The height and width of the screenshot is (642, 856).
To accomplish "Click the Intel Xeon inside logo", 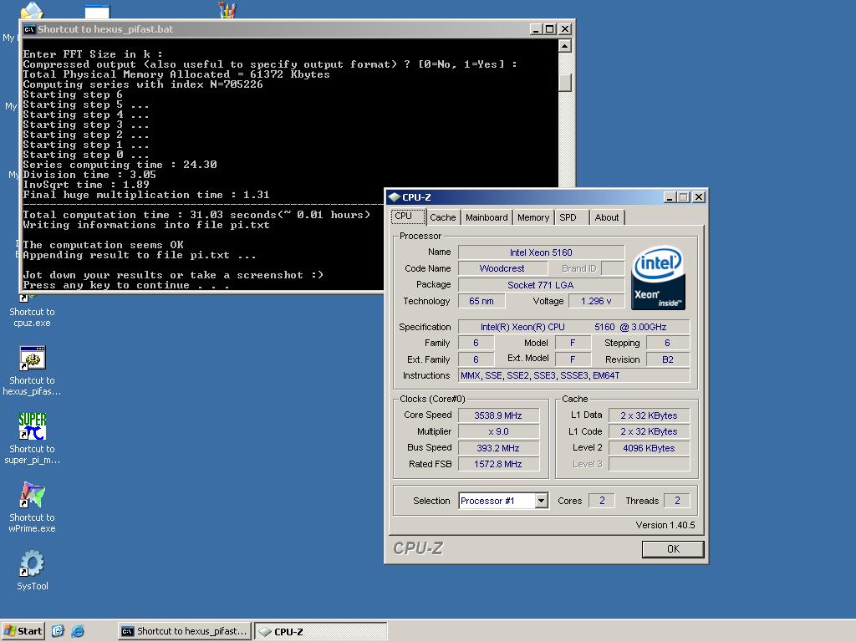I will (x=658, y=278).
